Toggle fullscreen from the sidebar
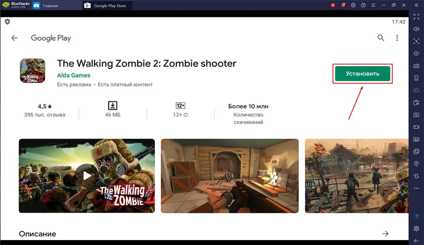The width and height of the screenshot is (424, 245). coord(416,17)
